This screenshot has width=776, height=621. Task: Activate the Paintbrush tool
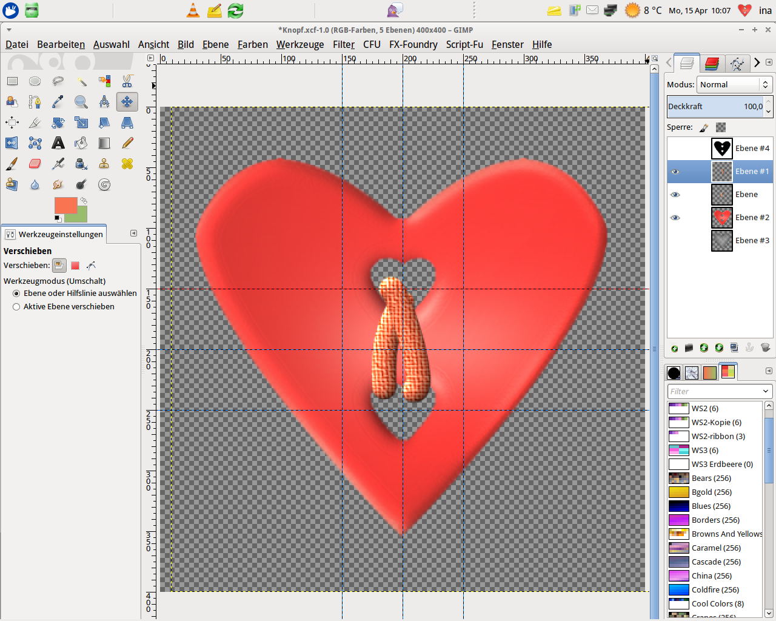pyautogui.click(x=12, y=164)
